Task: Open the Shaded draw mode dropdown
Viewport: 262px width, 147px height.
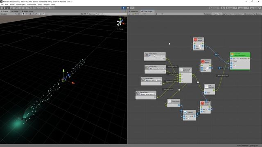Action: click(x=8, y=14)
